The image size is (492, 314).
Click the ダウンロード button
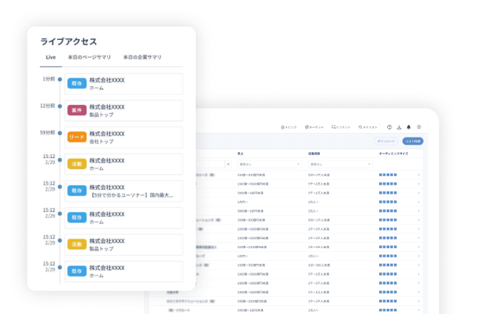click(x=386, y=141)
